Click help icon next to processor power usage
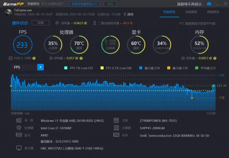 coord(81,58)
